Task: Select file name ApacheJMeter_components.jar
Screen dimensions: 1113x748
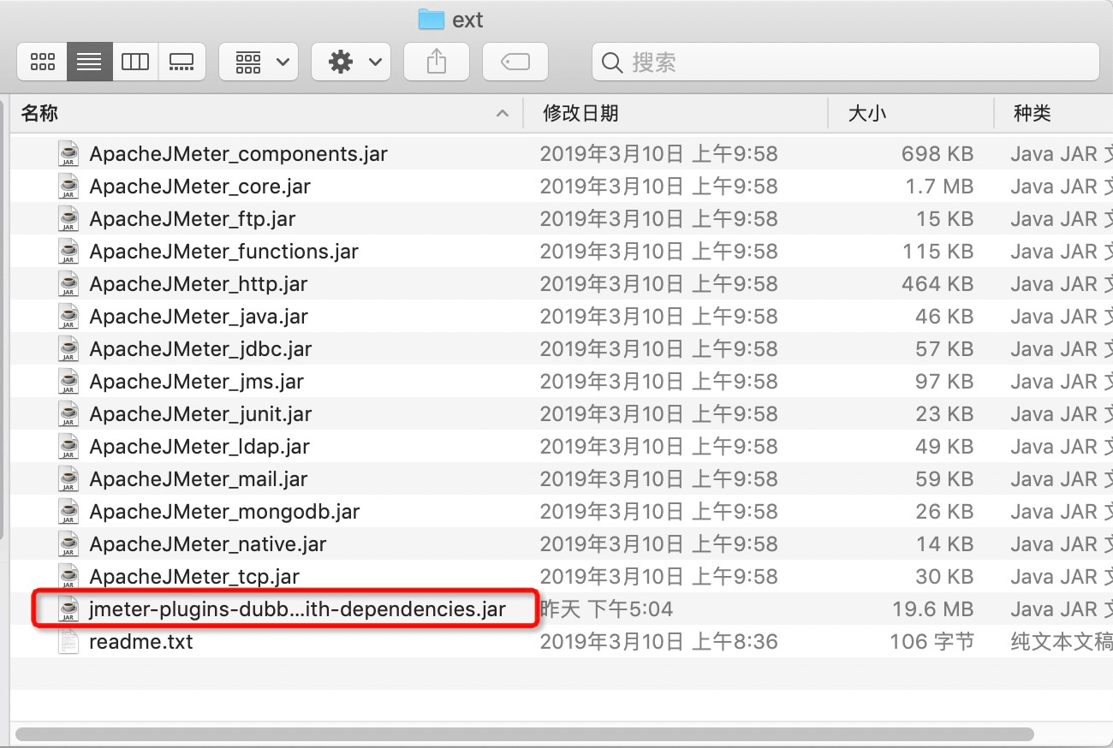Action: 238,154
